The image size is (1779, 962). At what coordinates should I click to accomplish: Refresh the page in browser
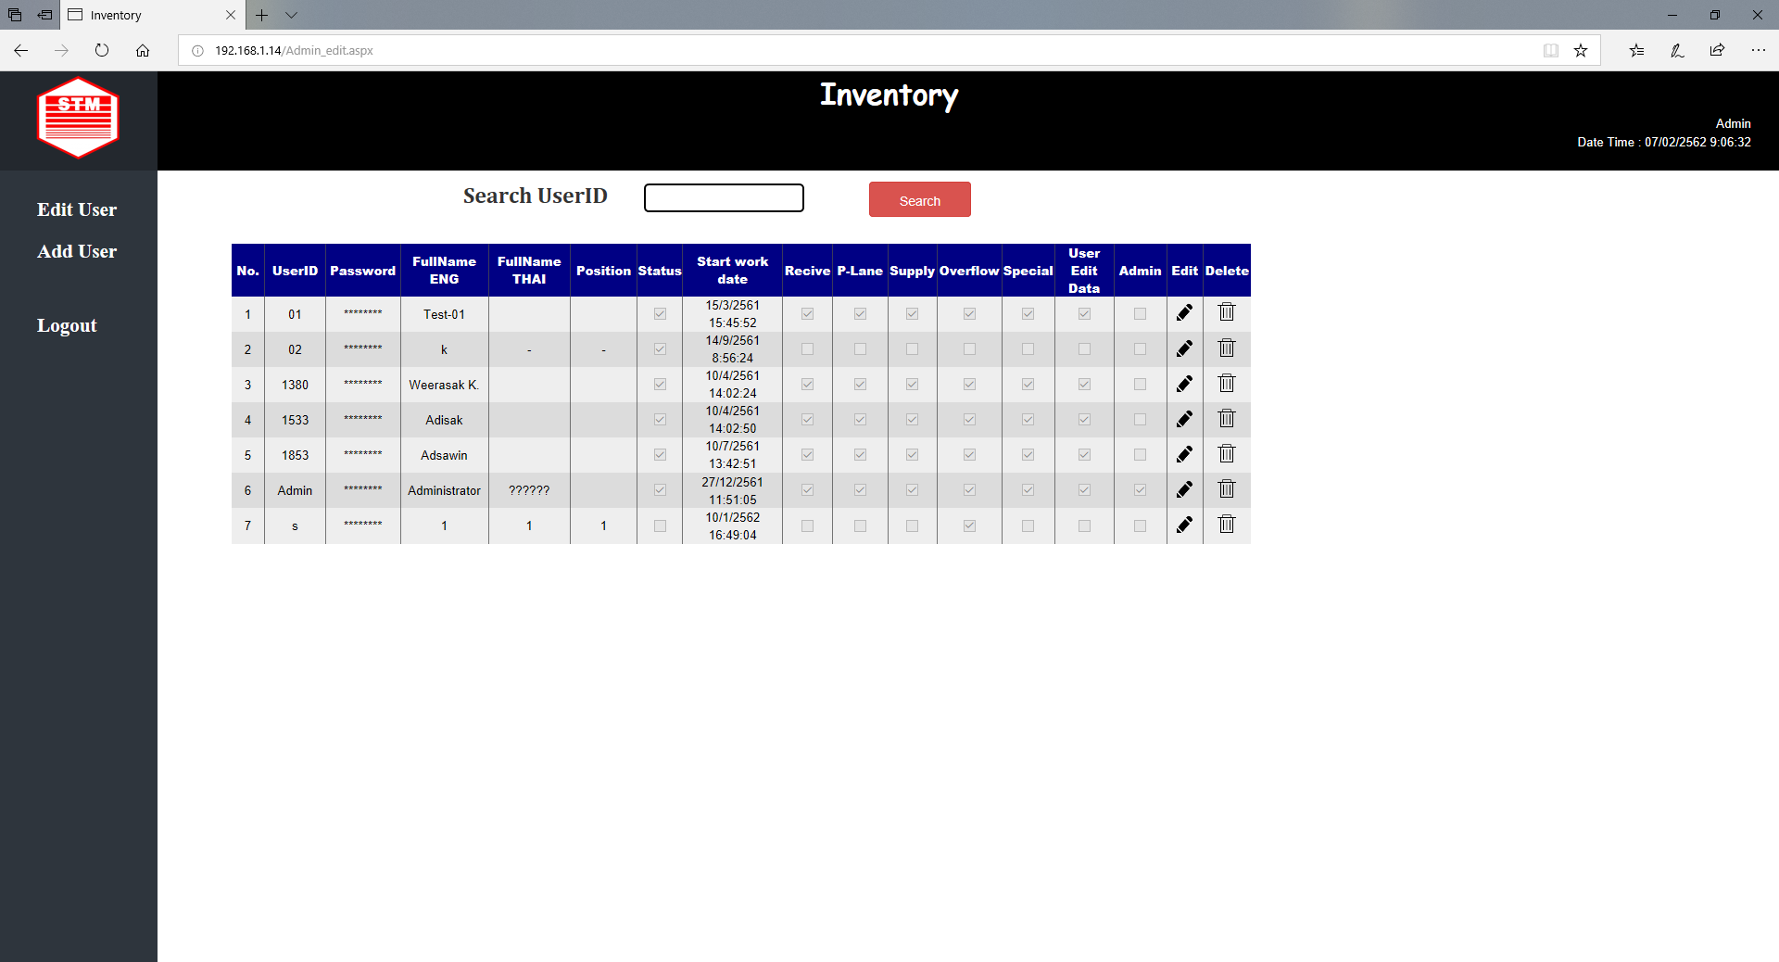pyautogui.click(x=102, y=50)
